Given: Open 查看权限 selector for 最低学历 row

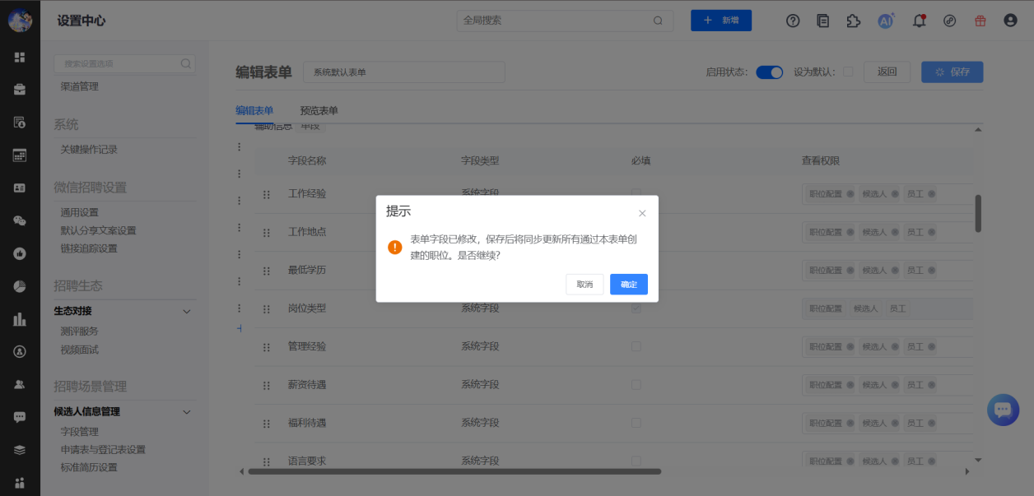Looking at the screenshot, I should coord(887,271).
